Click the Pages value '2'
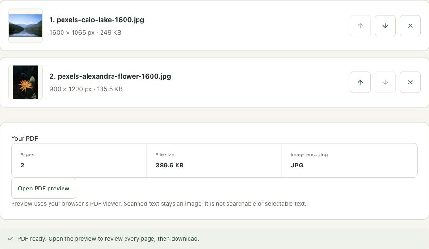The height and width of the screenshot is (249, 429). (x=22, y=165)
